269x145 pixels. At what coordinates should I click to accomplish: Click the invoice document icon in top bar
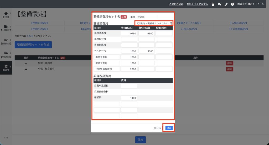pyautogui.click(x=213, y=4)
